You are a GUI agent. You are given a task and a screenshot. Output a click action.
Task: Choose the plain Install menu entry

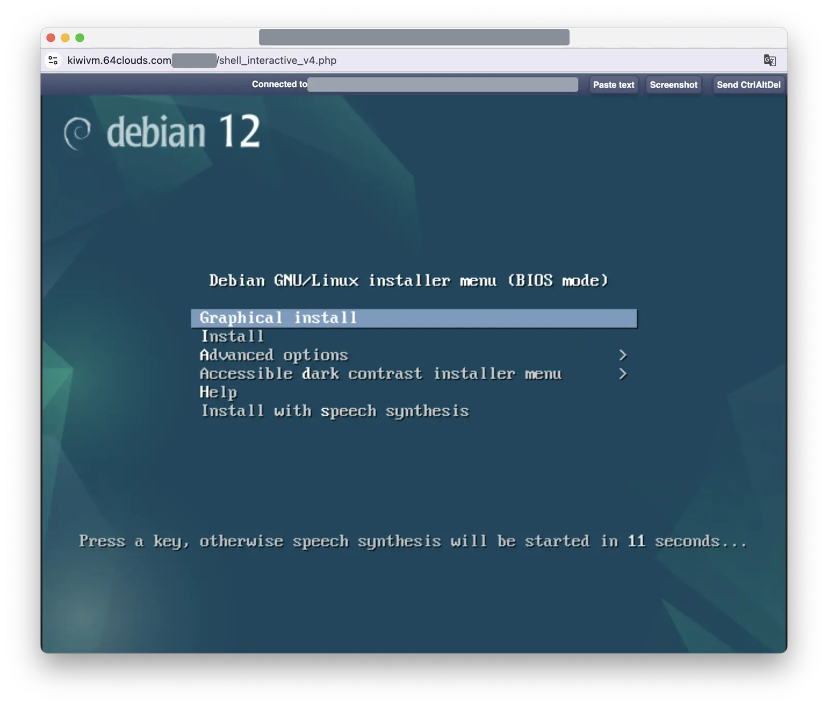(x=232, y=337)
